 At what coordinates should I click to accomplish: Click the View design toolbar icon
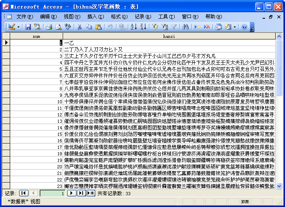point(12,27)
